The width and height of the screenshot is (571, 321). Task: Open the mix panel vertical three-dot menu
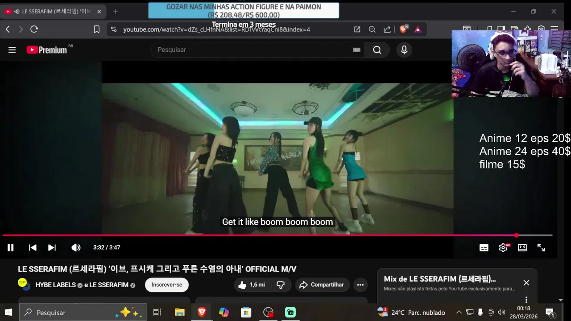tap(526, 300)
